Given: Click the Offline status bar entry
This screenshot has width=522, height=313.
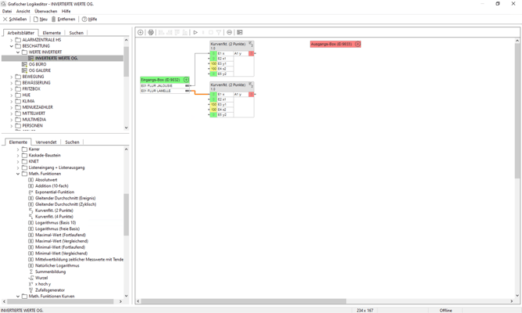Looking at the screenshot, I should coord(445,311).
